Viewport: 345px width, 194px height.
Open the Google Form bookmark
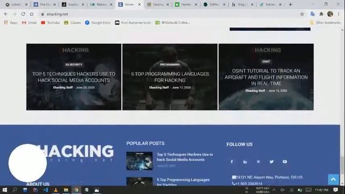click(98, 23)
